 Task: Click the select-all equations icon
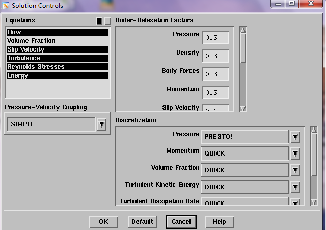99,21
